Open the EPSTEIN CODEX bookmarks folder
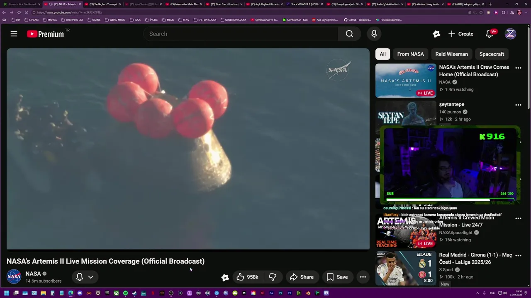 point(205,19)
